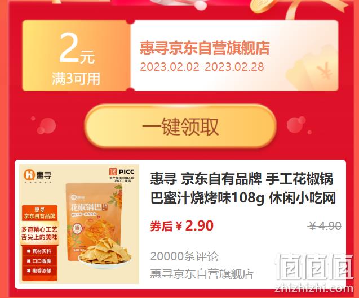Click the 一键领取 claim button
Image resolution: width=359 pixels, height=298 pixels.
click(x=180, y=127)
